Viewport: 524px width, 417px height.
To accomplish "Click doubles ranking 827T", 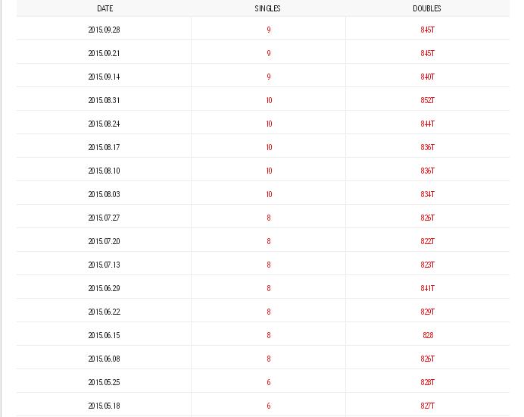I will click(427, 406).
